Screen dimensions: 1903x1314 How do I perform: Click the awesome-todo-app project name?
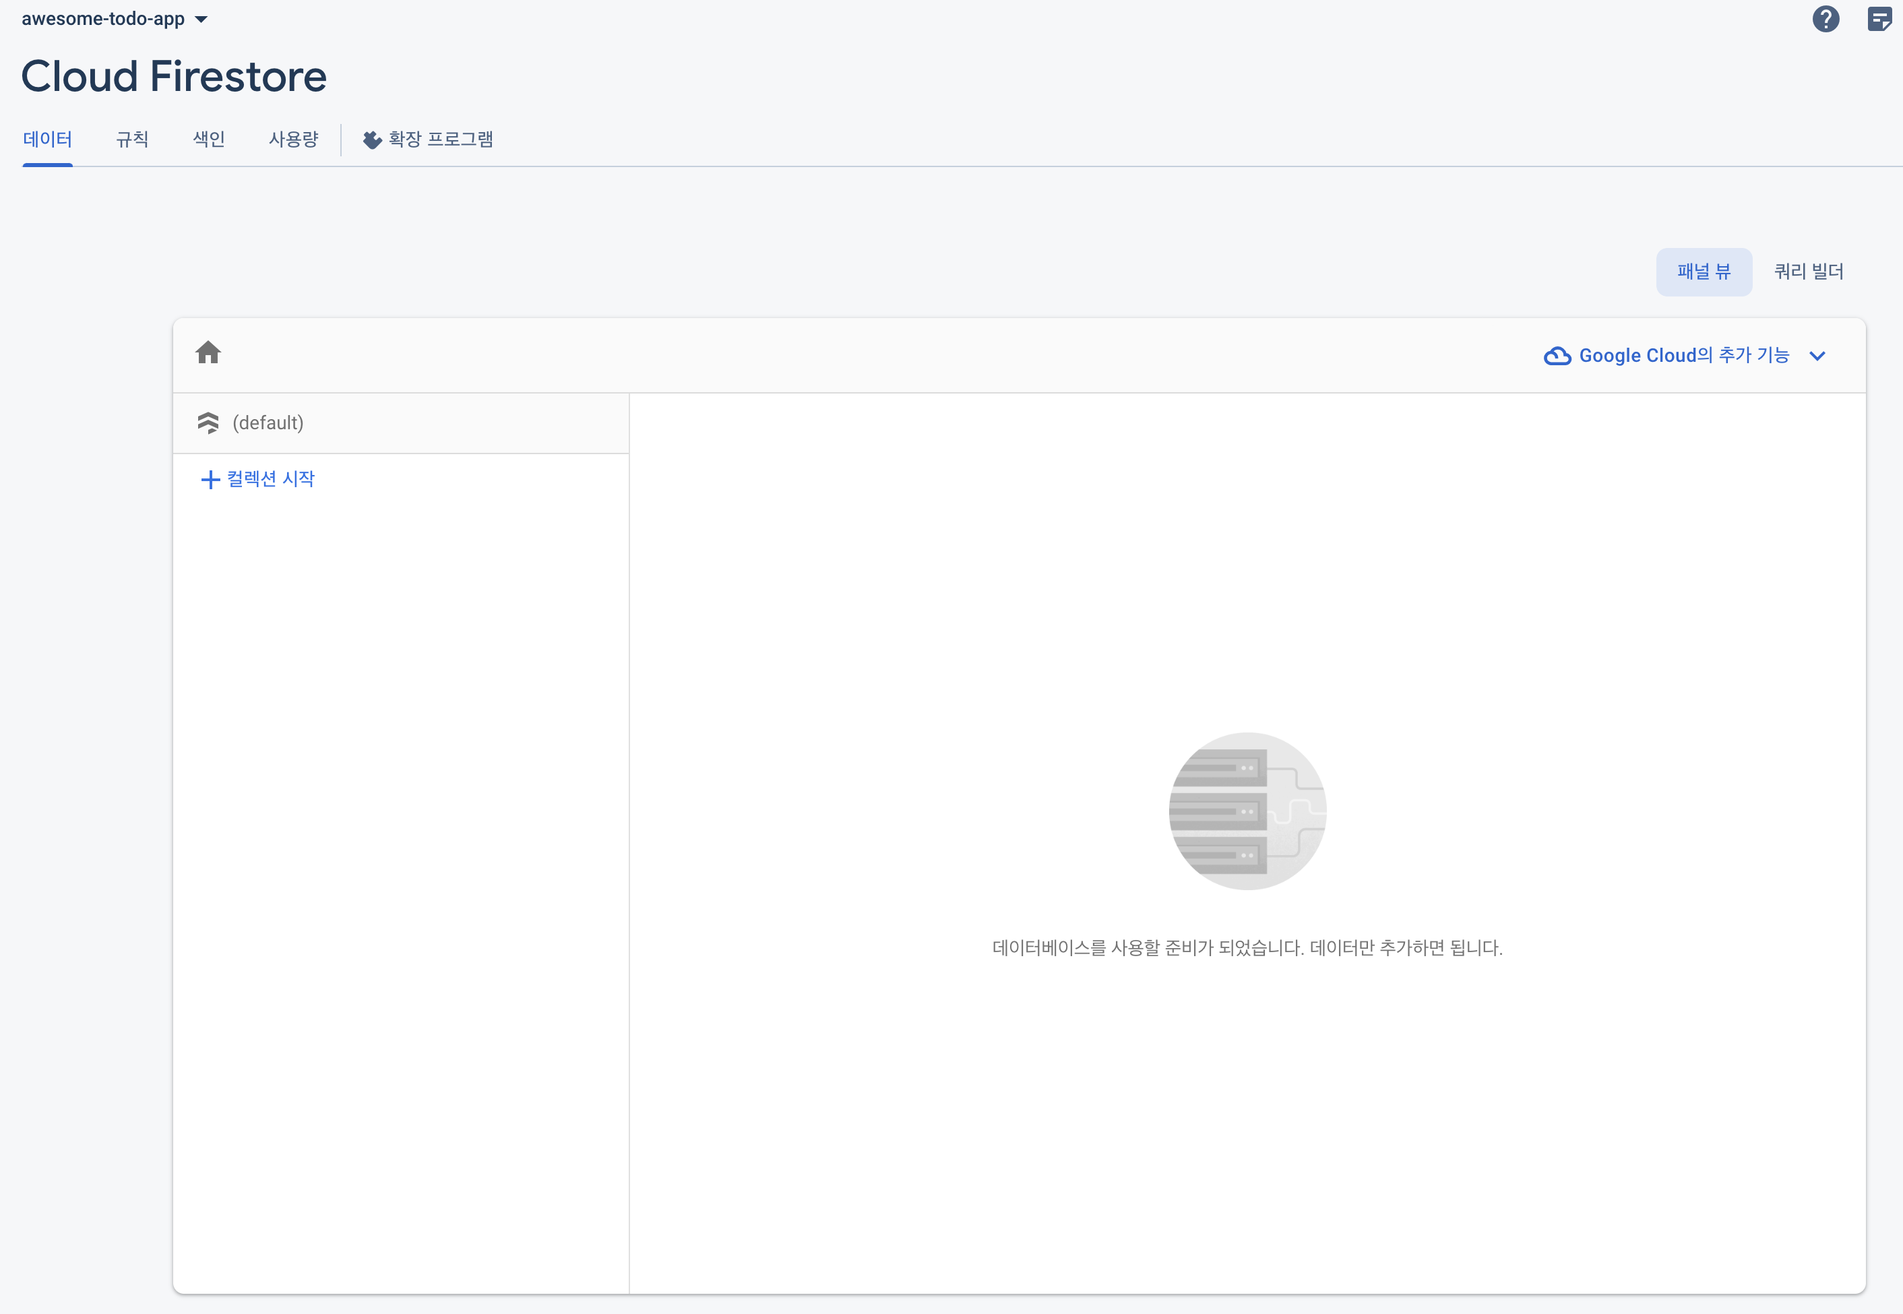(x=103, y=19)
